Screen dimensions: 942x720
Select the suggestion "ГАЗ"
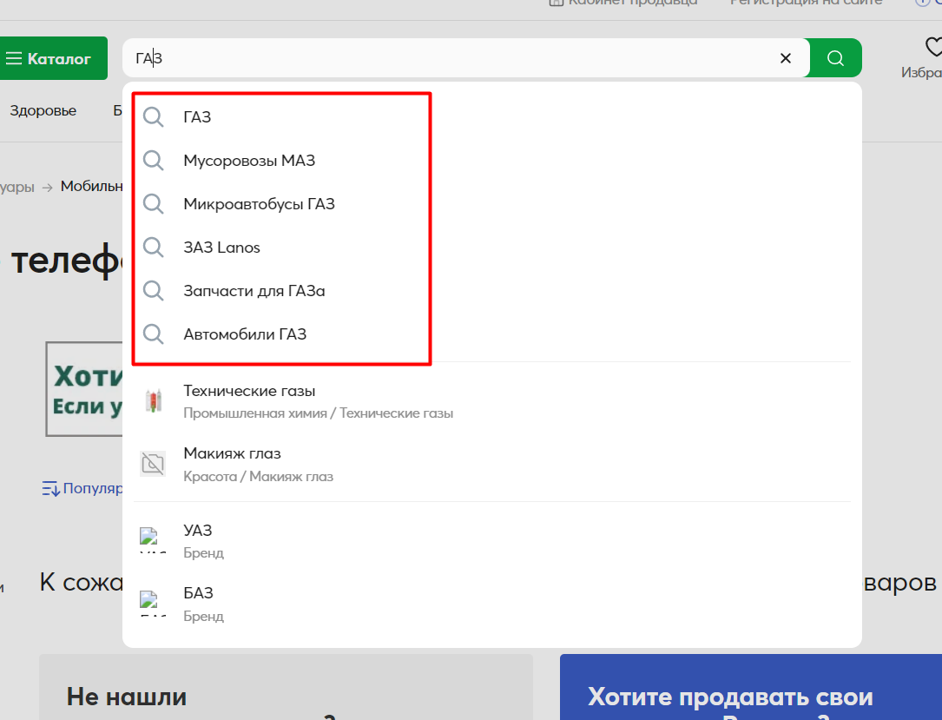[197, 116]
